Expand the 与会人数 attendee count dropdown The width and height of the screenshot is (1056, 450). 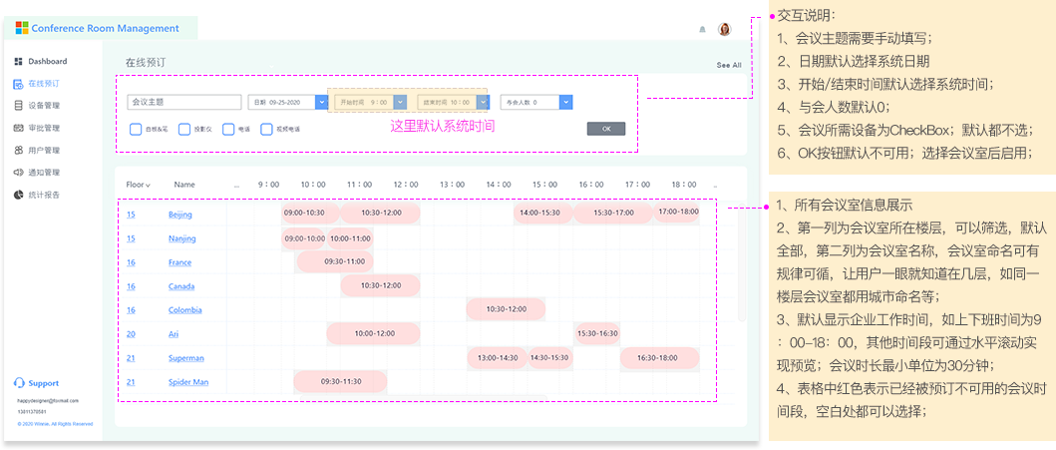coord(565,102)
